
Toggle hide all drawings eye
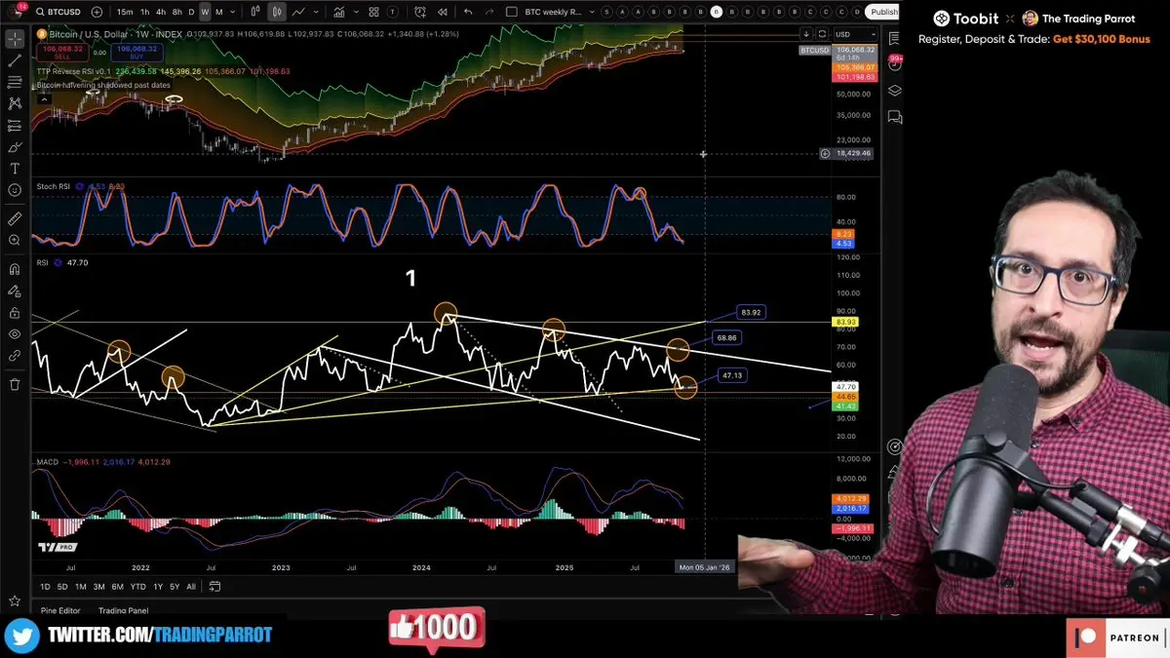(x=15, y=334)
